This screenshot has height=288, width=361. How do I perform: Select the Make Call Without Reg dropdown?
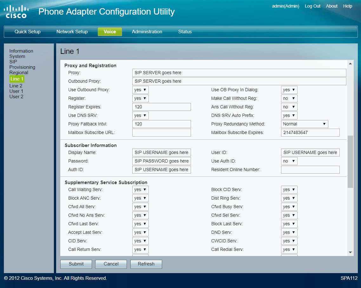point(289,99)
